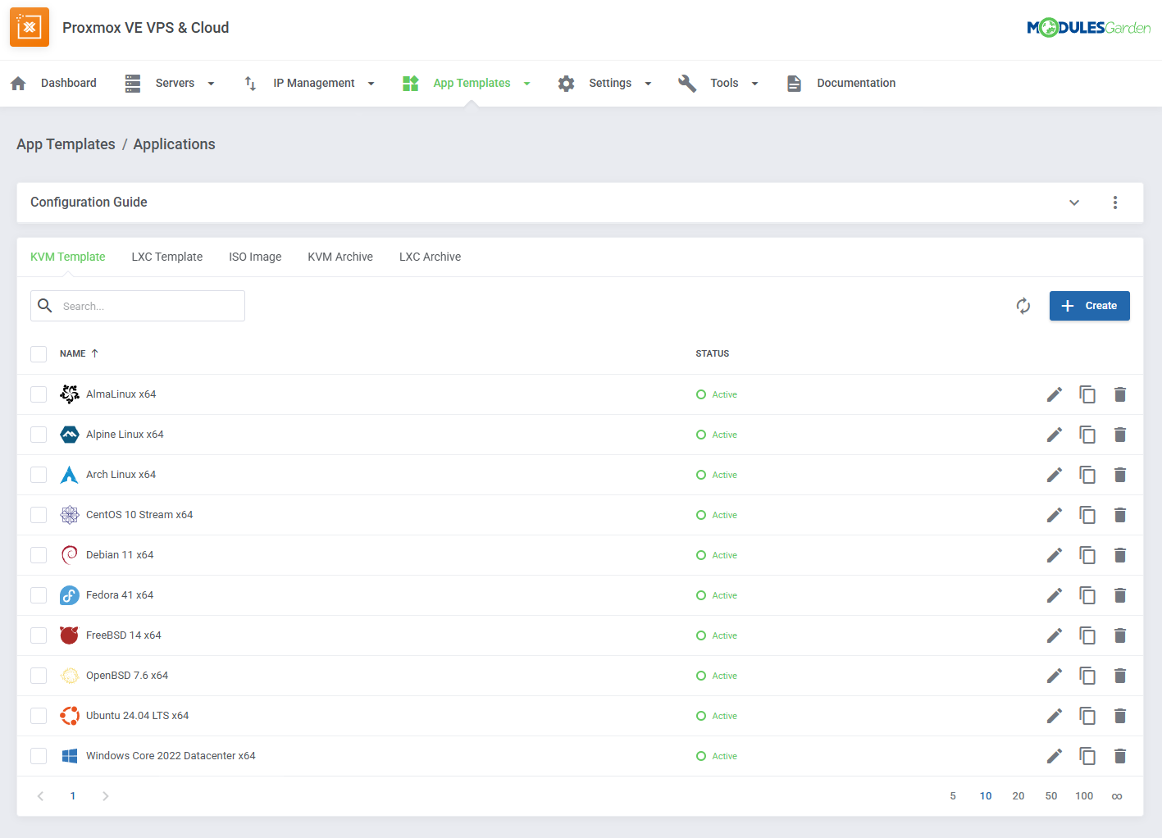The image size is (1162, 838).
Task: Open the edit icon for AlmaLinux x64
Action: pyautogui.click(x=1055, y=394)
